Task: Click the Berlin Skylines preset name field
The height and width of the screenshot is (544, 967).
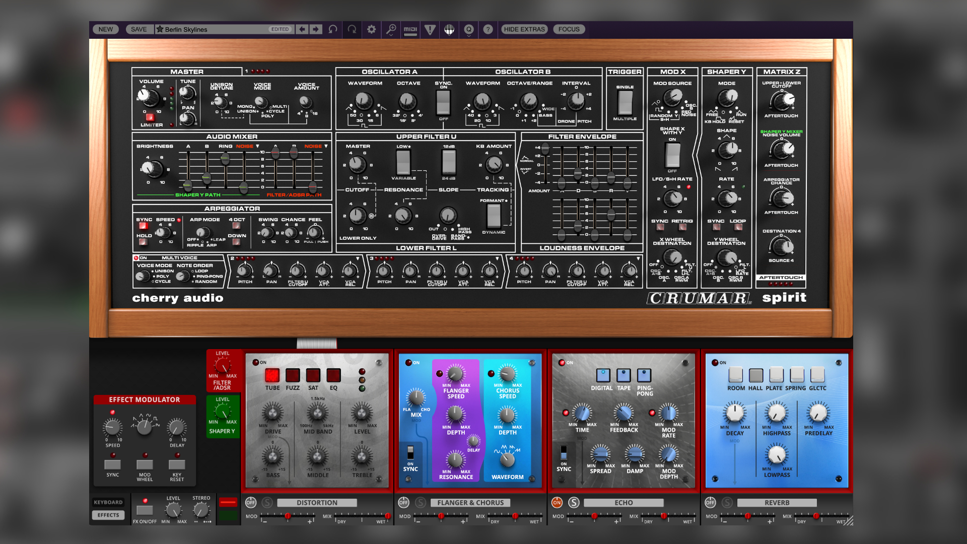Action: [x=217, y=29]
